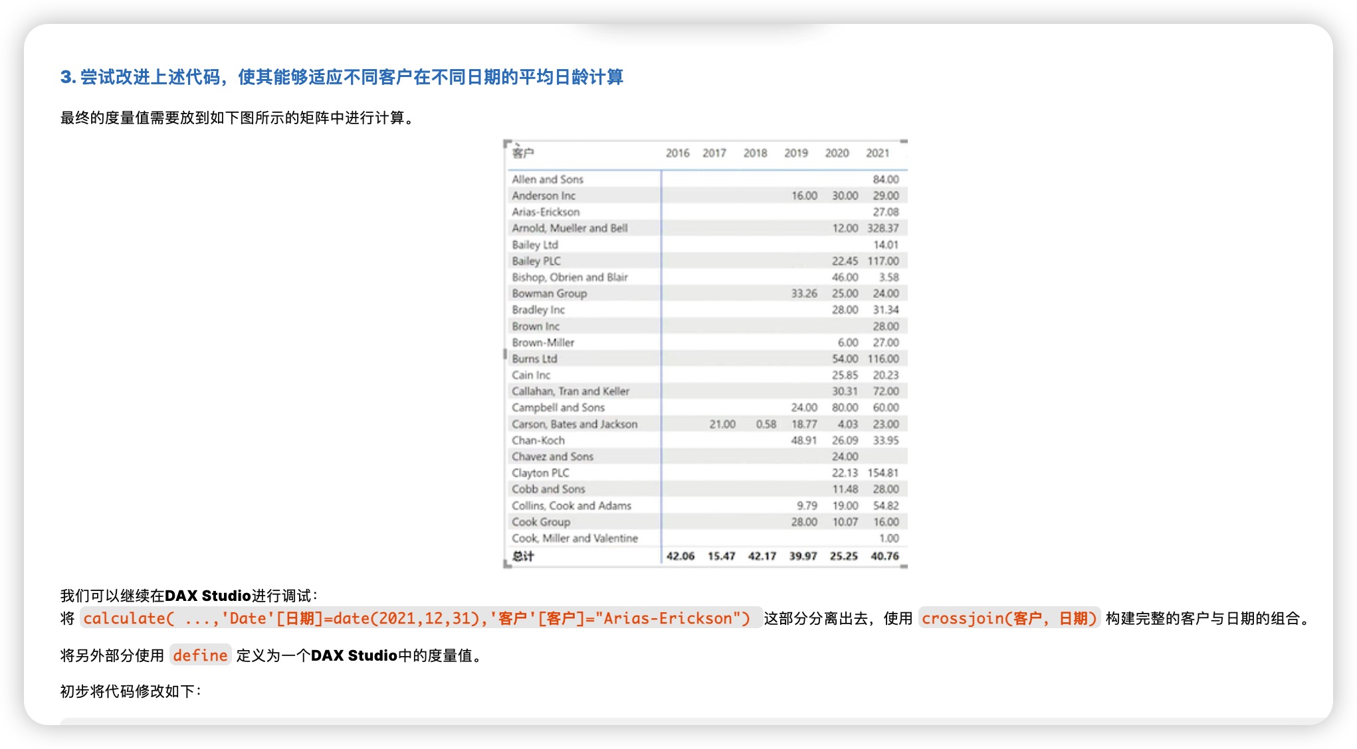Screen dimensions: 1357x749
Task: Select the Allen and Sons row
Action: tap(548, 179)
